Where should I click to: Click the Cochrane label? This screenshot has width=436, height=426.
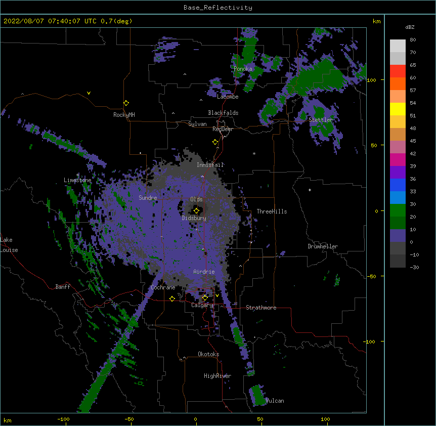pos(163,287)
